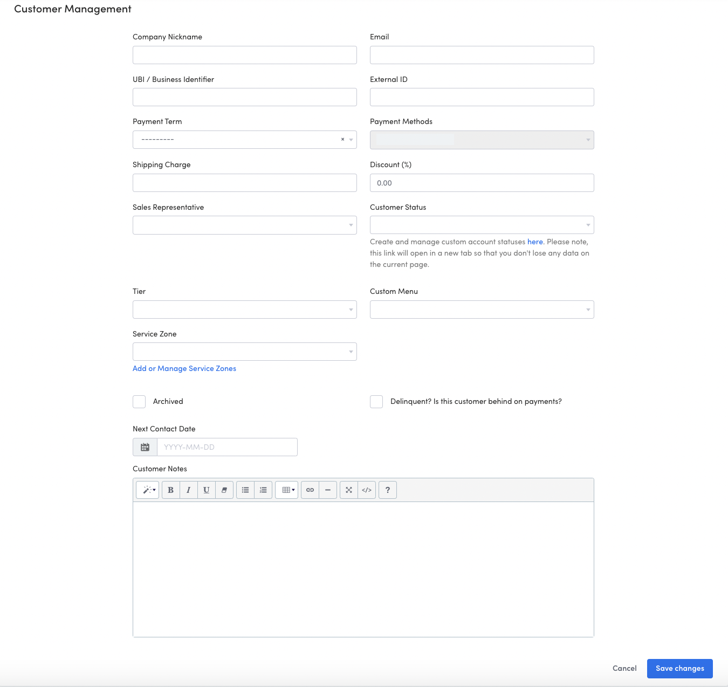This screenshot has width=728, height=687.
Task: Toggle bold in the Customer Notes editor
Action: click(x=170, y=490)
